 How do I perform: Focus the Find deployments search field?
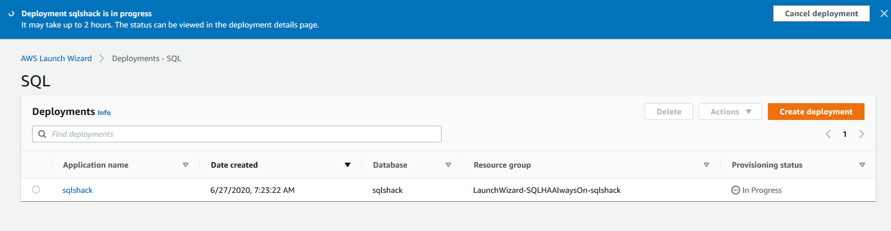[x=237, y=134]
